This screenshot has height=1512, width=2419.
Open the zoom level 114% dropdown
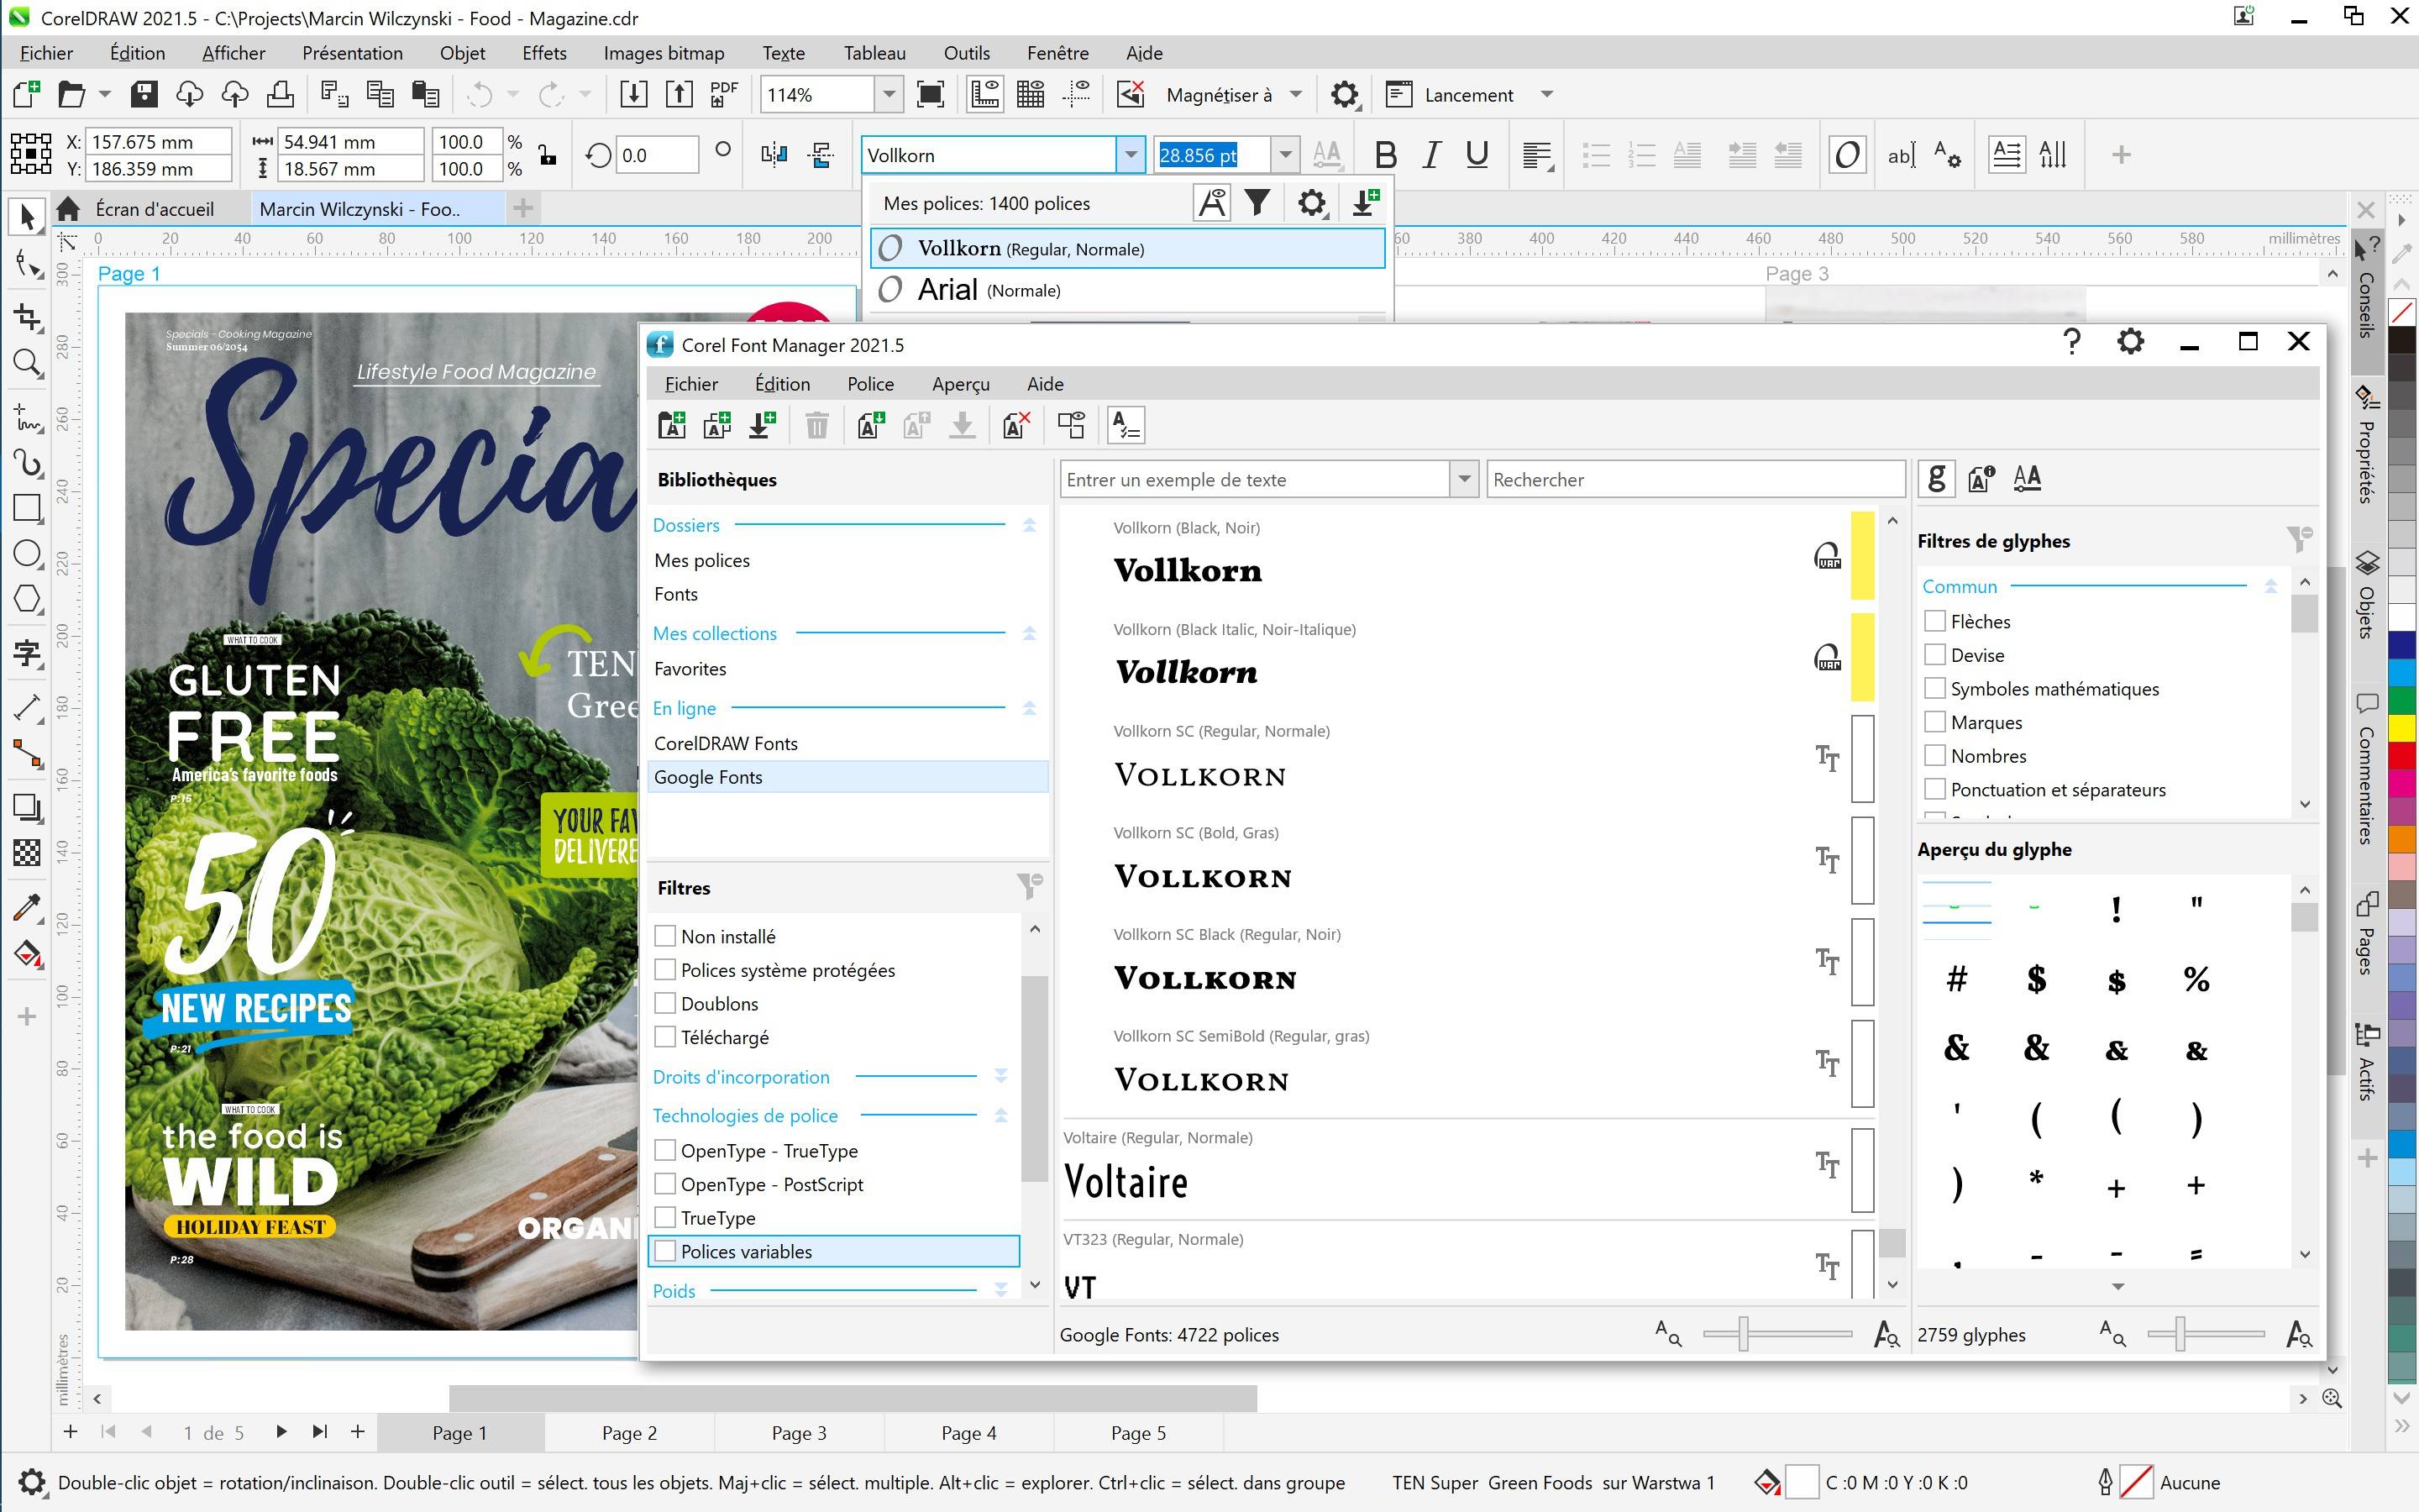888,95
